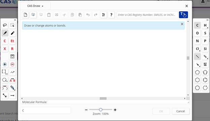This screenshot has height=121, width=210.
Task: Dismiss the 'Draw or change atoms' banner
Action: click(x=182, y=24)
